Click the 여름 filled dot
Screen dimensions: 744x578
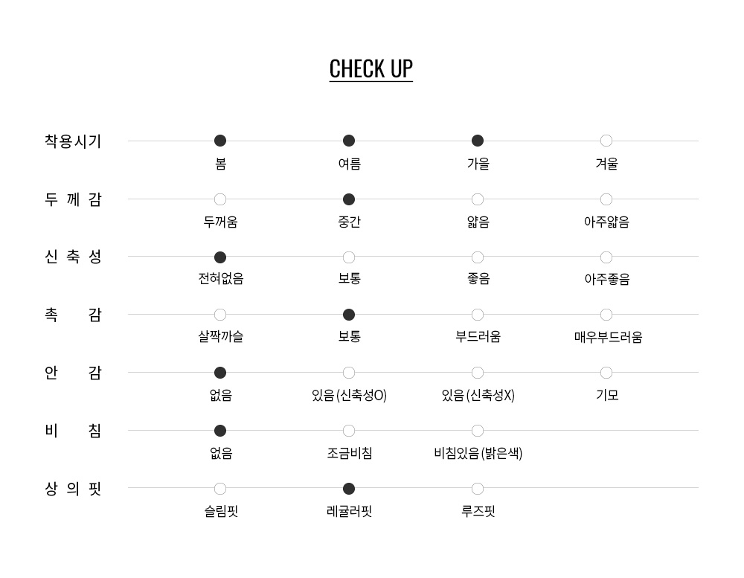(x=349, y=141)
